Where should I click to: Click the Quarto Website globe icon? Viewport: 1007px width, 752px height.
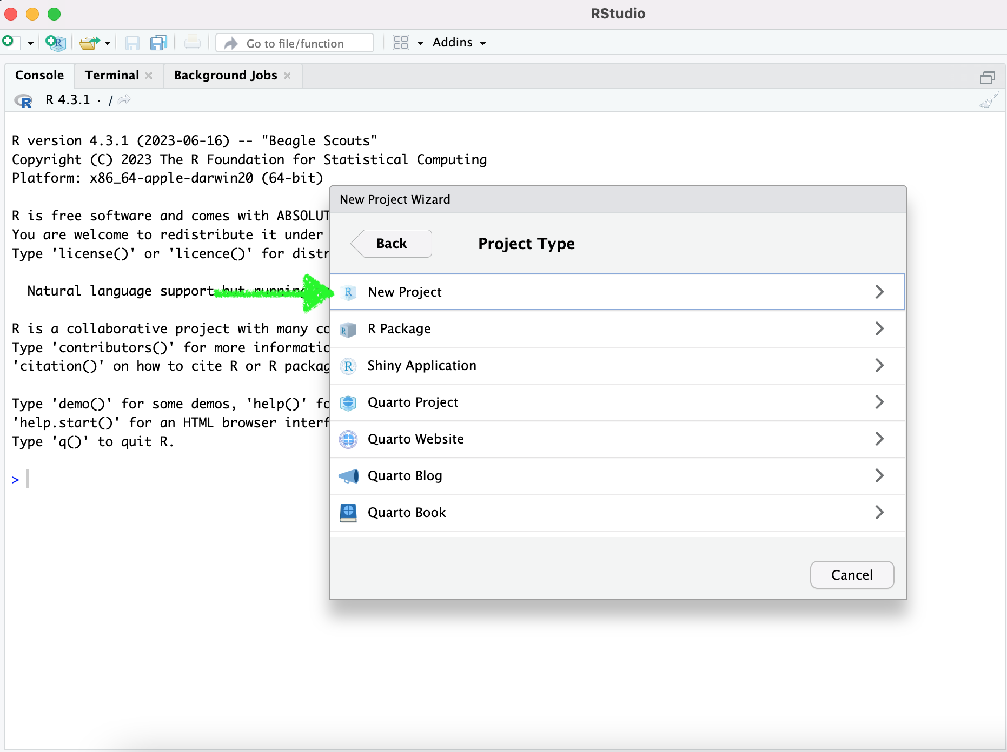pos(348,439)
